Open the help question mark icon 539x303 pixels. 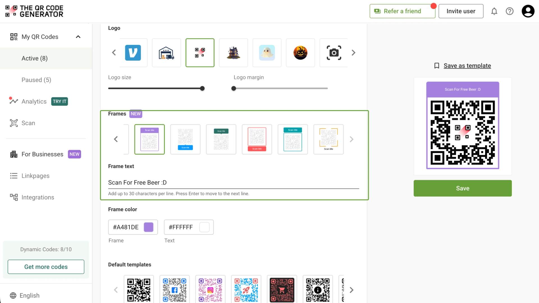point(510,11)
